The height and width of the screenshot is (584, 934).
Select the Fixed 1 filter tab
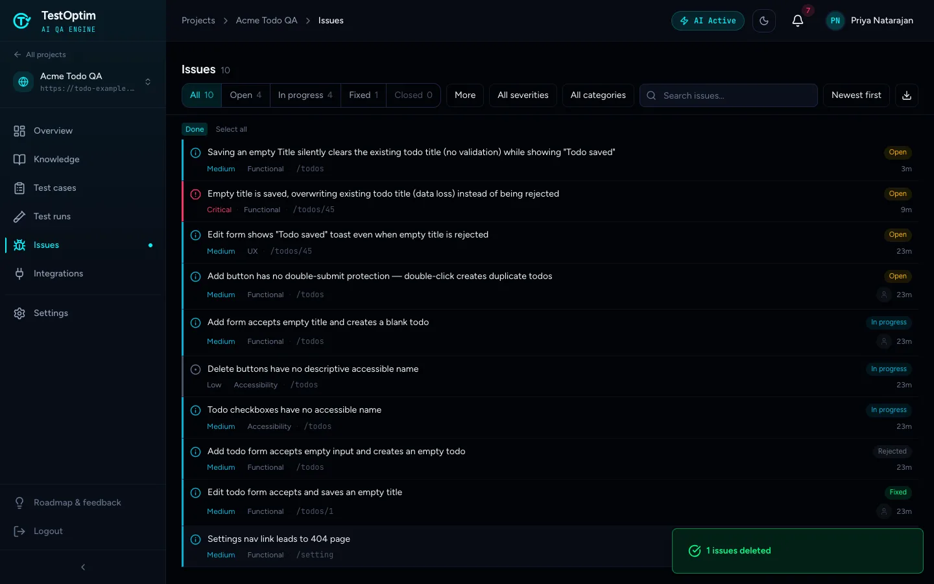click(363, 95)
